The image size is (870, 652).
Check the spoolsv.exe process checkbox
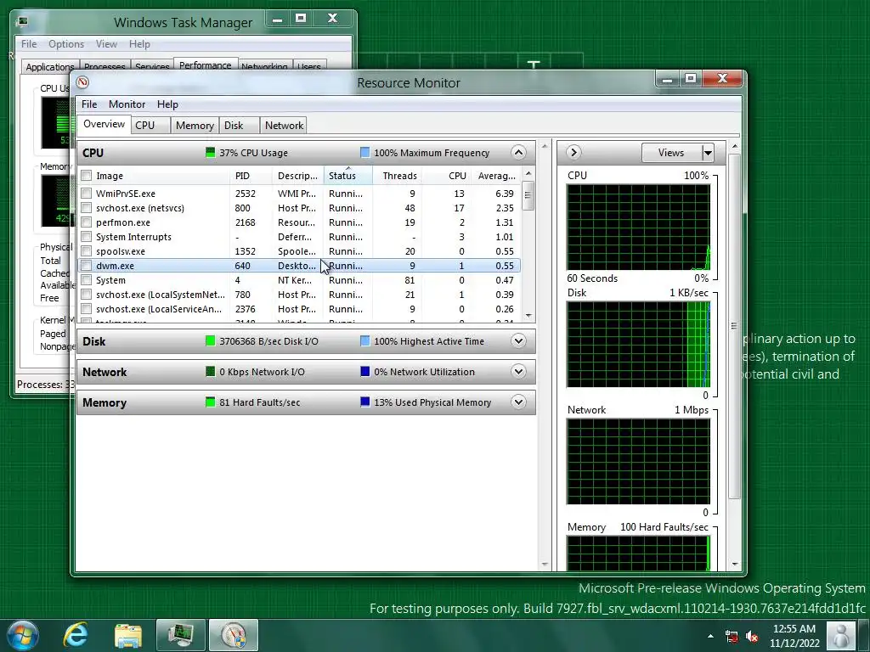[86, 251]
